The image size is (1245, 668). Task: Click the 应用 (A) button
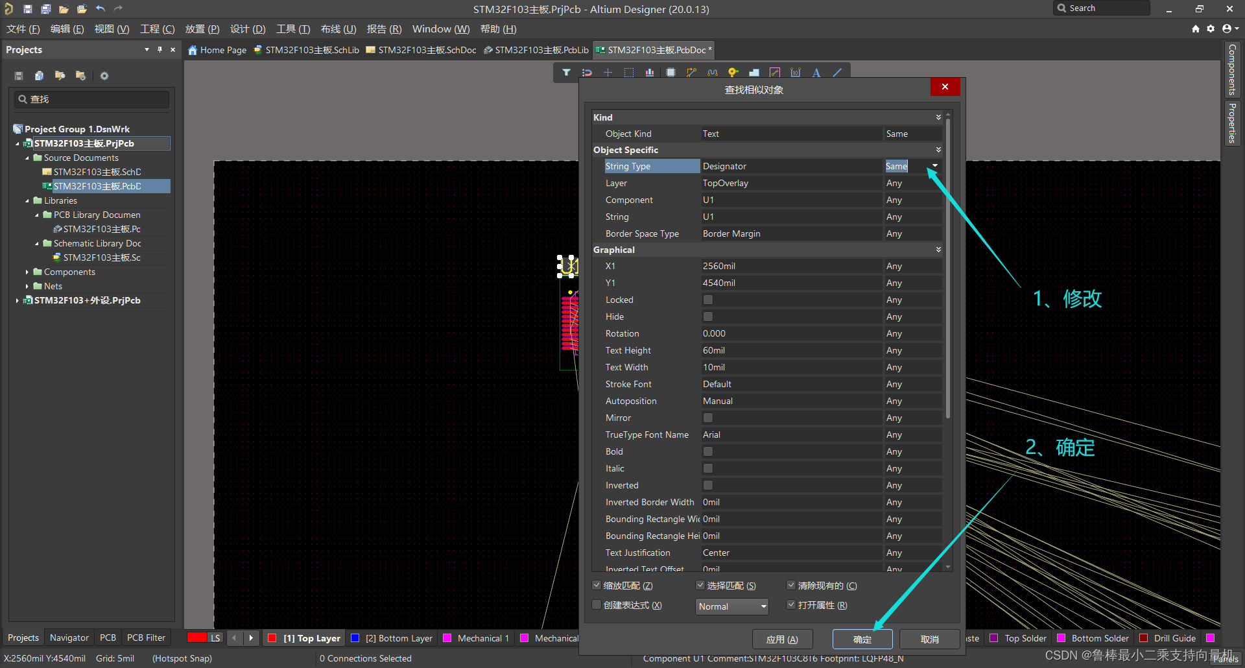pyautogui.click(x=782, y=639)
